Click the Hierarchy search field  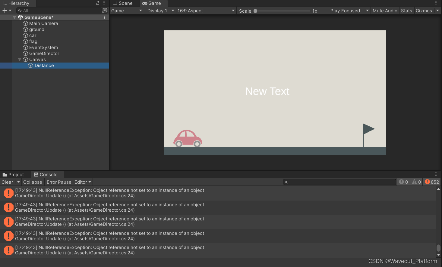tap(59, 11)
